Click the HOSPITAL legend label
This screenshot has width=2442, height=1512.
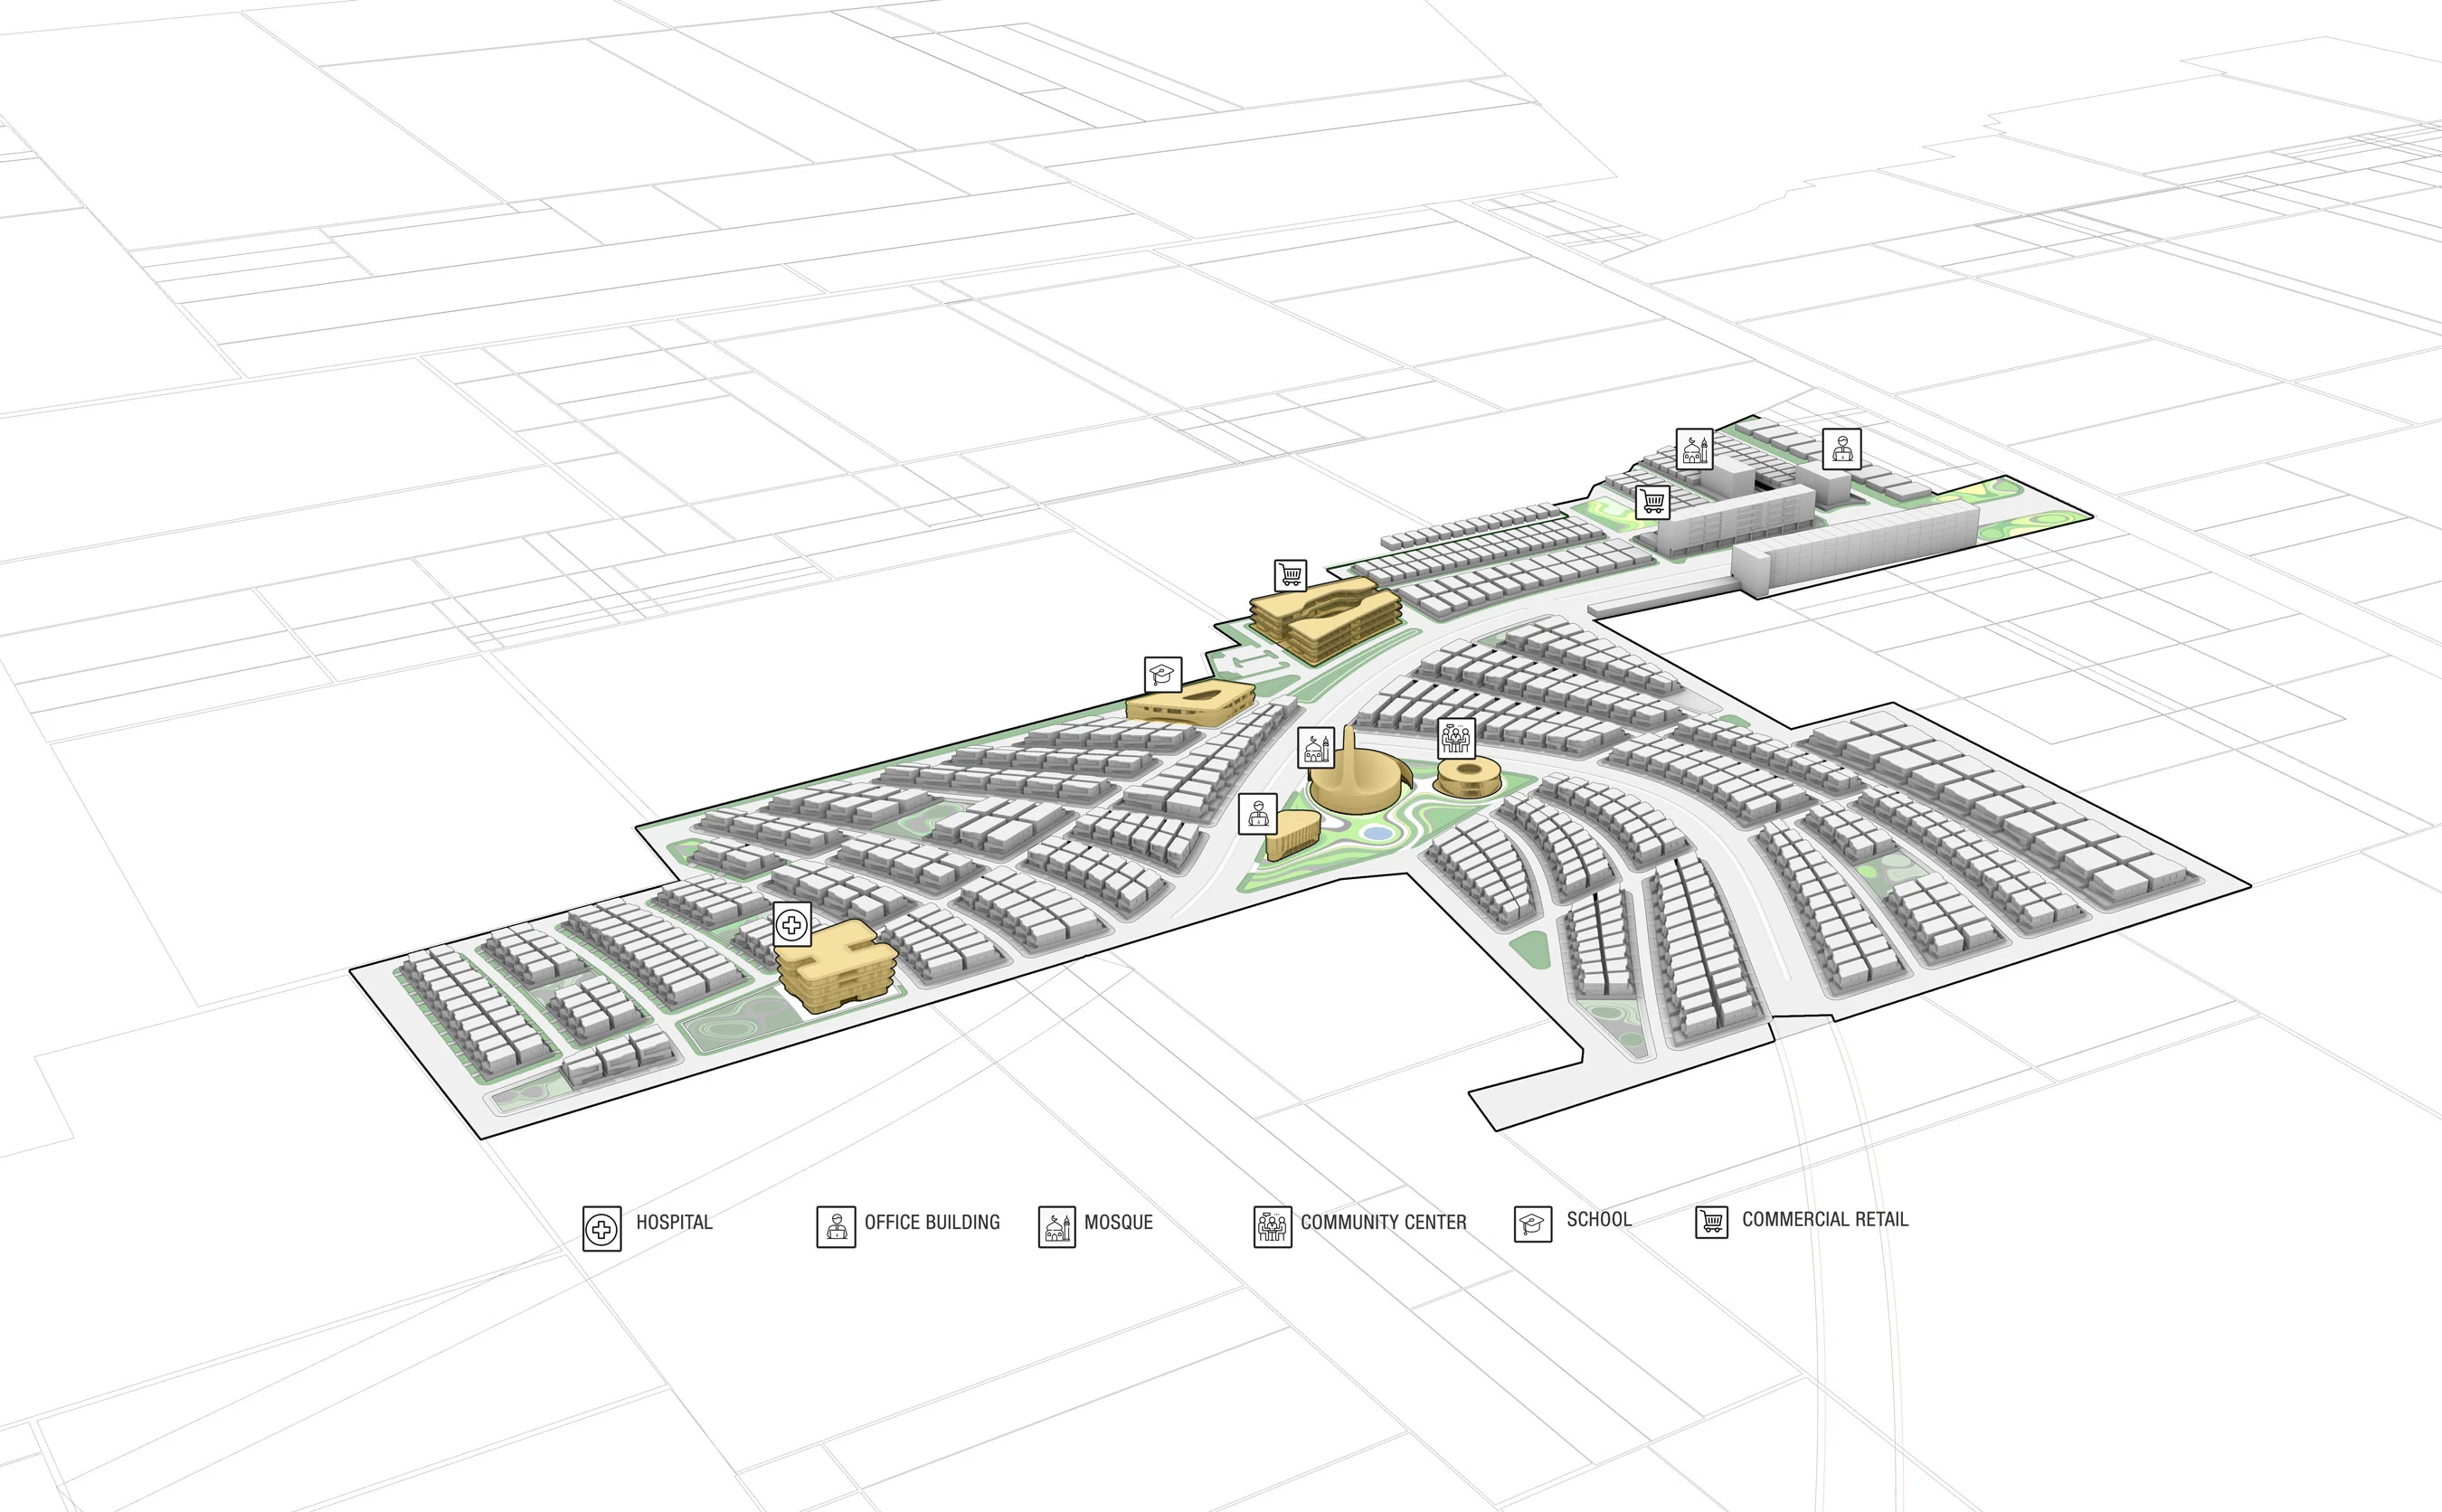coord(674,1223)
